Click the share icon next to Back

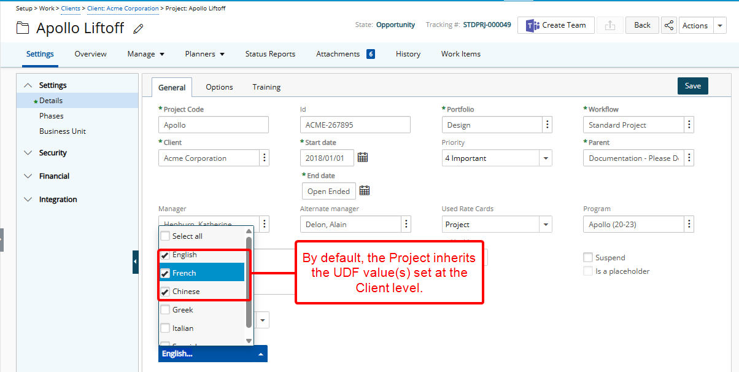coord(669,25)
